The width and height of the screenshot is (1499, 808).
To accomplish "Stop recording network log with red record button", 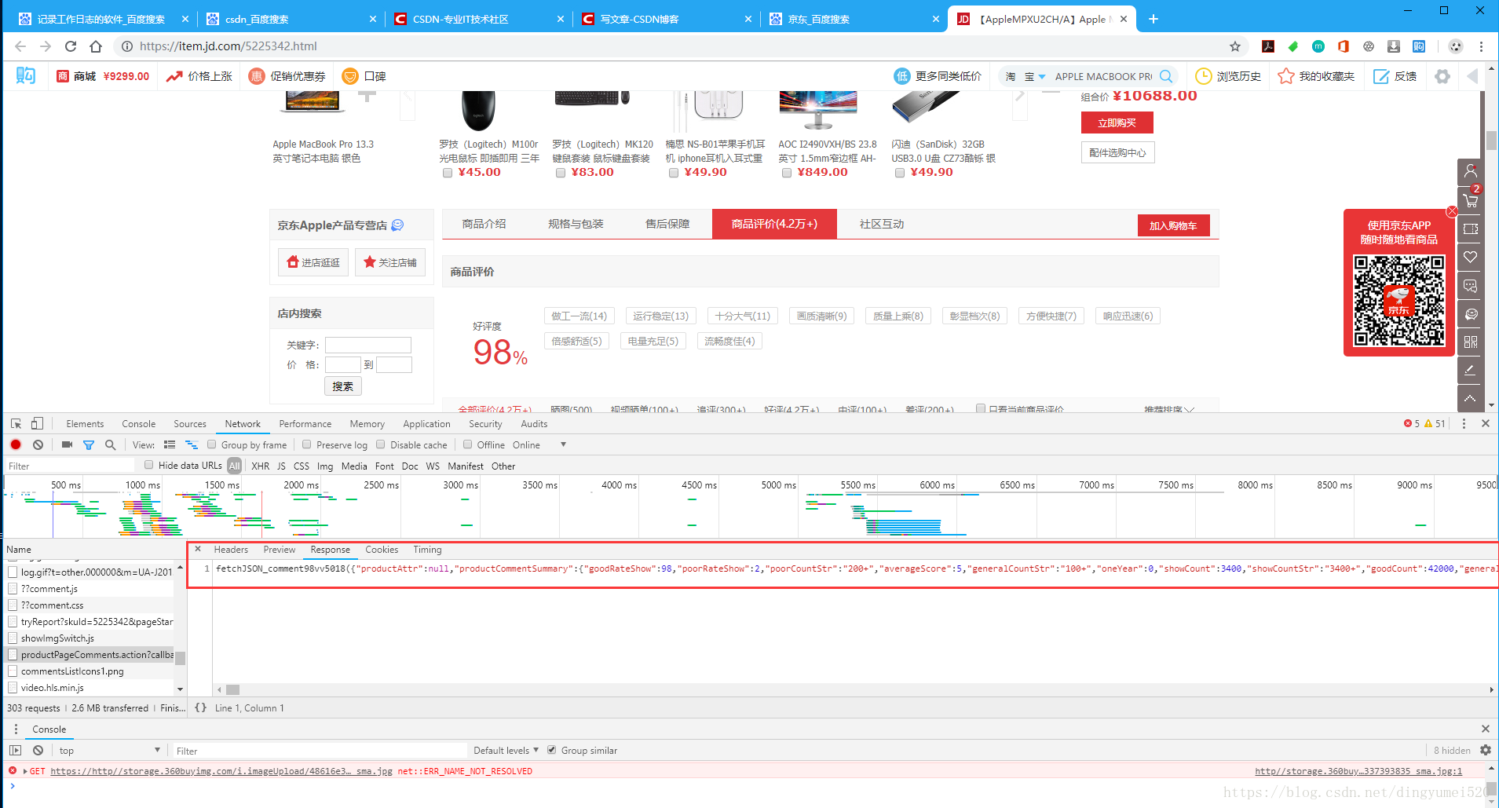I will pos(16,444).
